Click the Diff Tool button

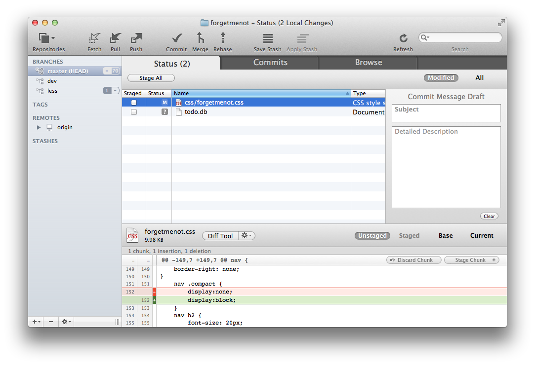pos(220,236)
